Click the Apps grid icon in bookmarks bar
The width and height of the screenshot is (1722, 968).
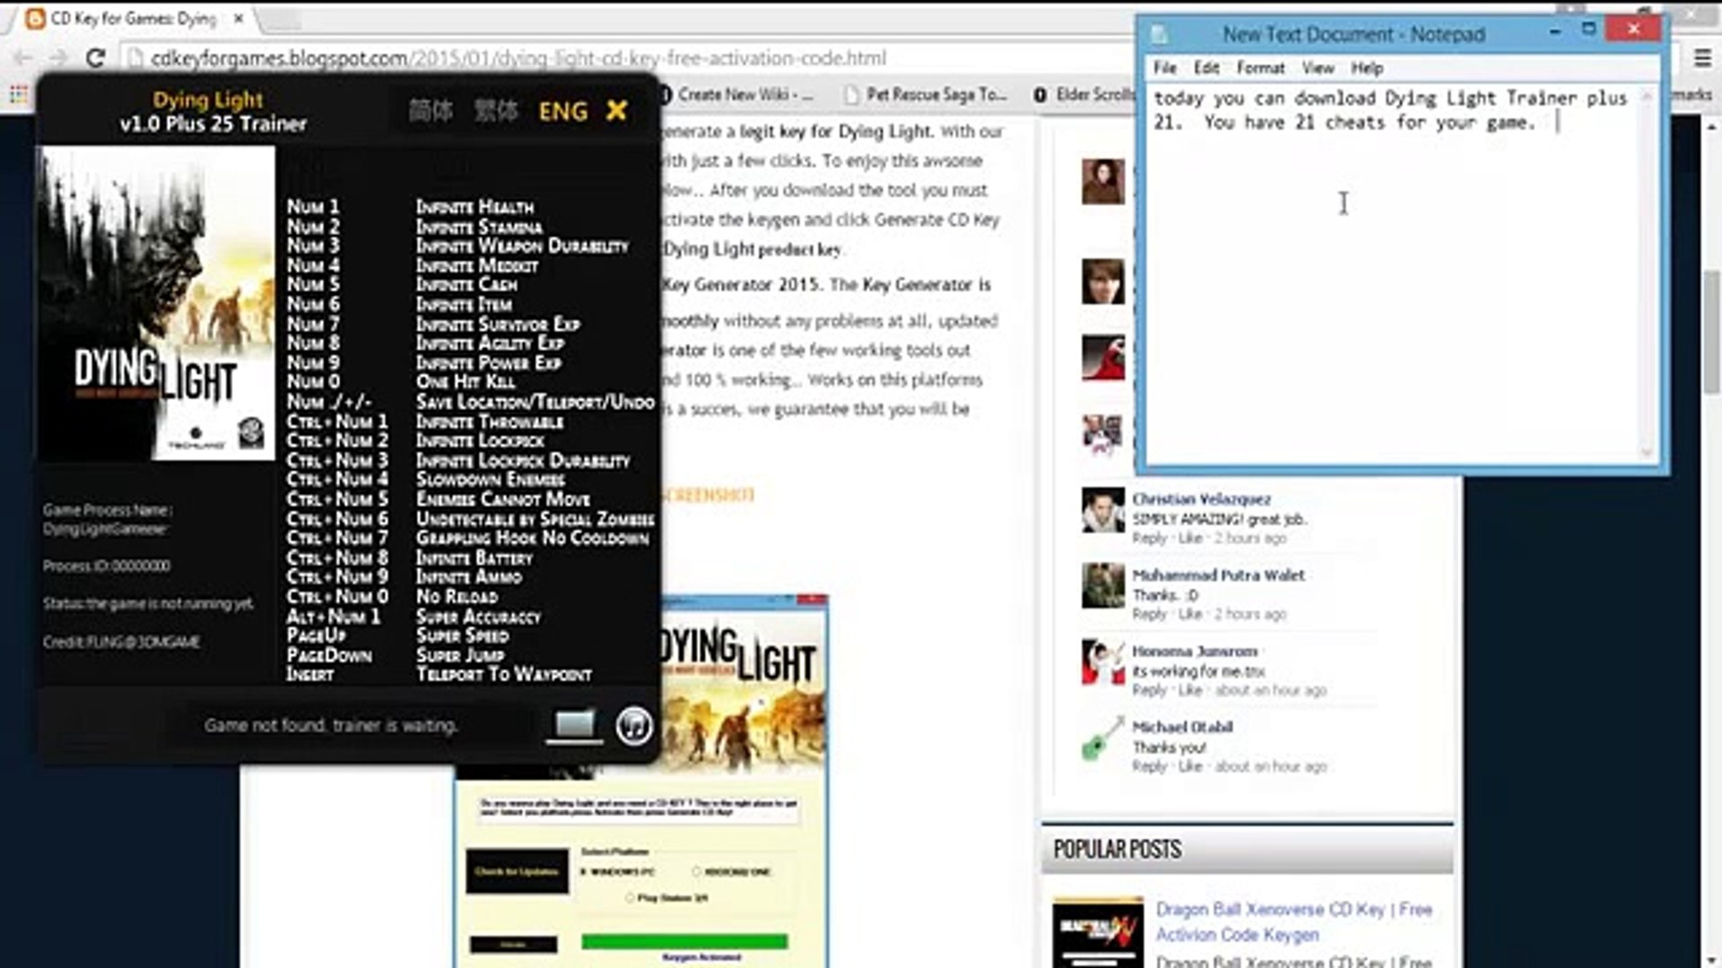click(18, 94)
